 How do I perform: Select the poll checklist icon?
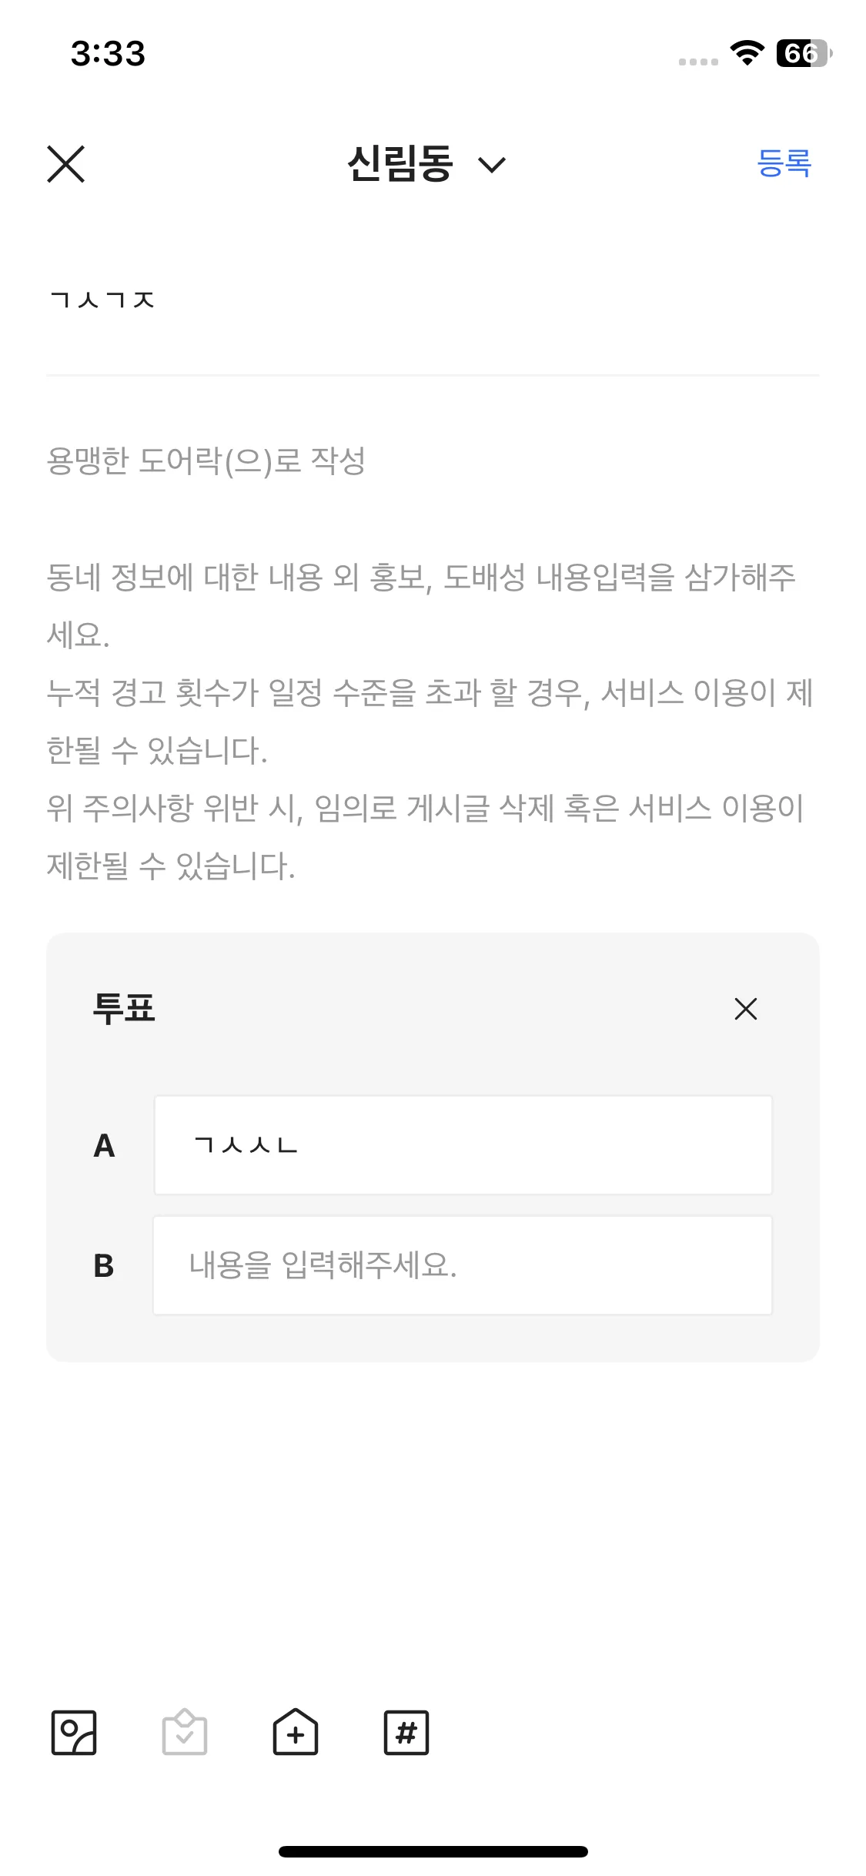click(184, 1734)
